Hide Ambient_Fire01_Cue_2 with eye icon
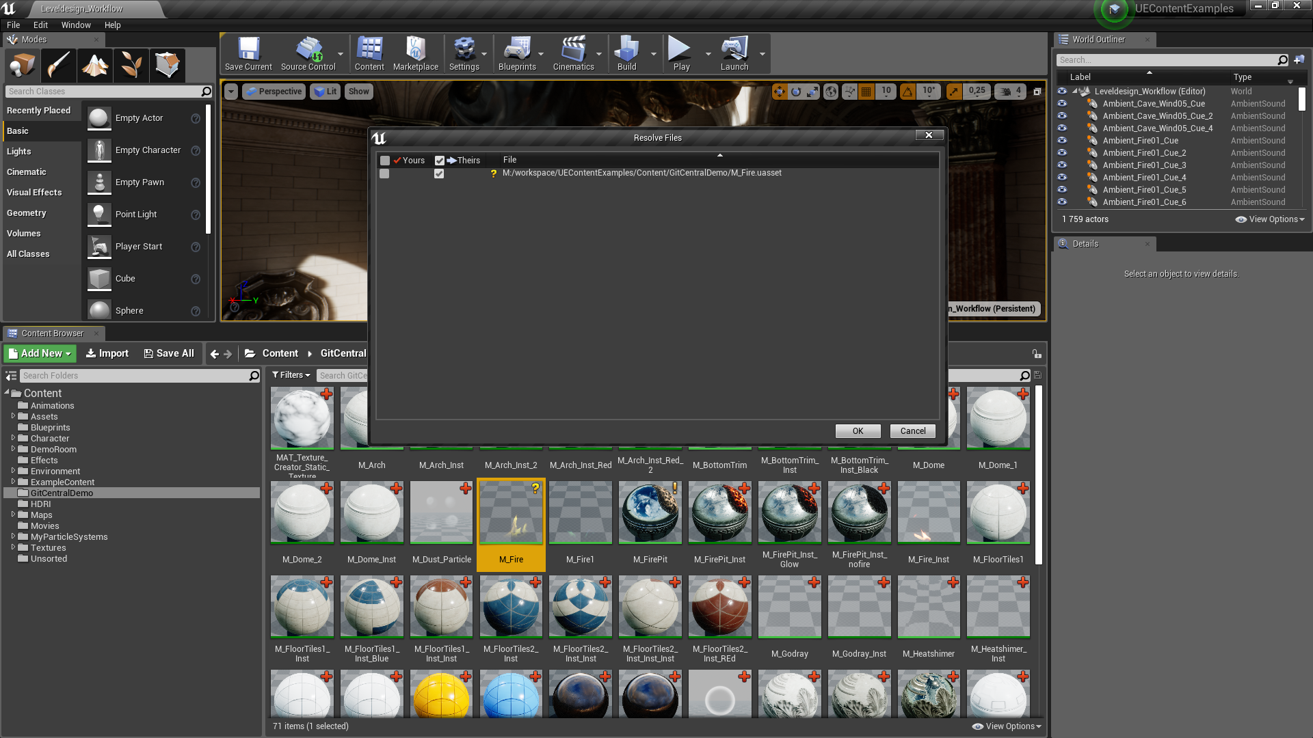The width and height of the screenshot is (1313, 738). click(1062, 153)
